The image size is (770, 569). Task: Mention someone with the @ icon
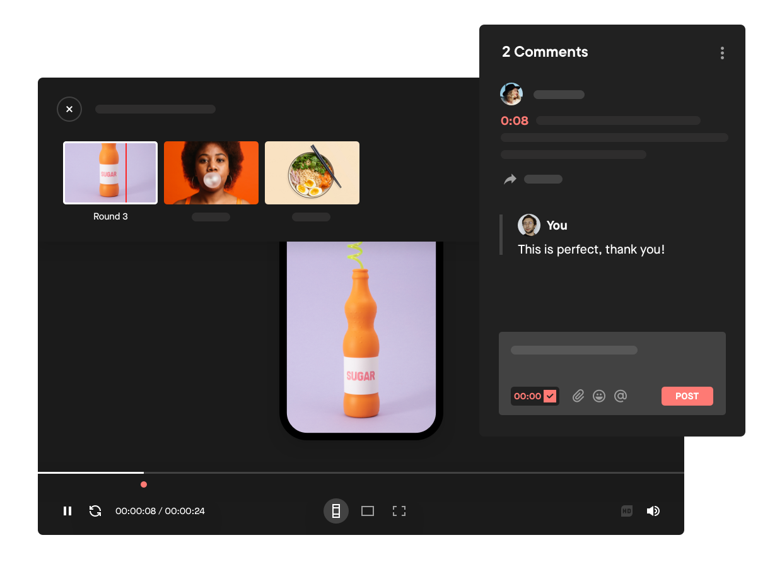621,396
